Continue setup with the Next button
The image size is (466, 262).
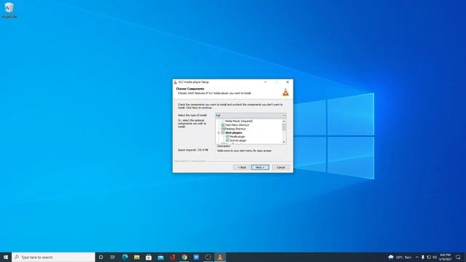click(x=260, y=167)
